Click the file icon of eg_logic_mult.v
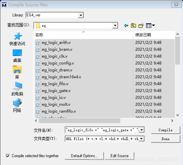183x165 pixels. [38, 105]
